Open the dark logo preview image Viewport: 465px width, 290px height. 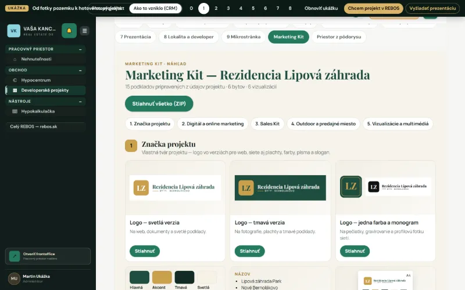click(x=280, y=188)
